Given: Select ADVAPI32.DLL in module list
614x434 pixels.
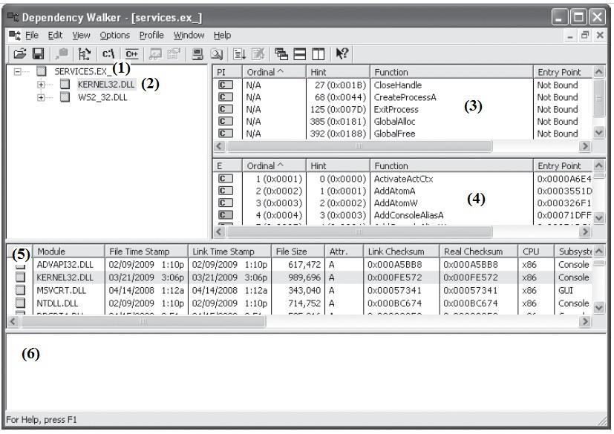Looking at the screenshot, I should pos(65,265).
